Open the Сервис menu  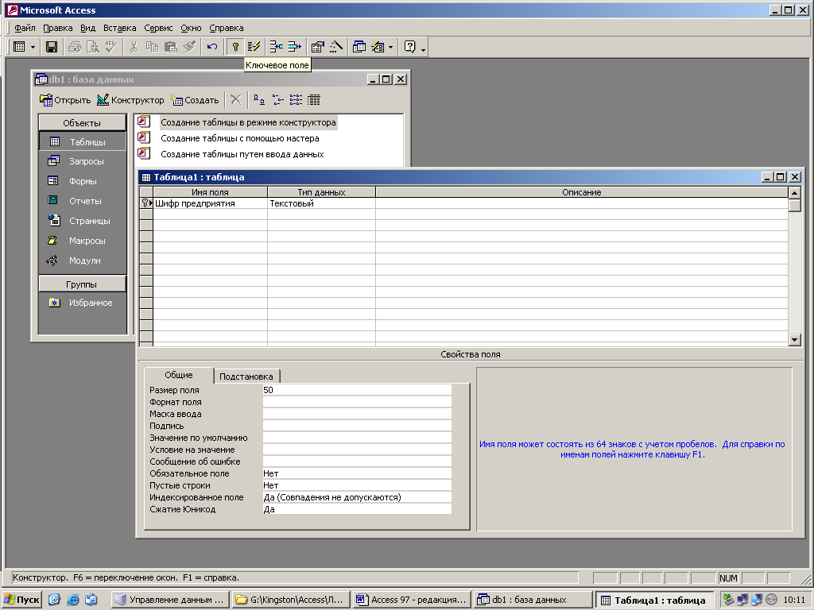tap(158, 28)
